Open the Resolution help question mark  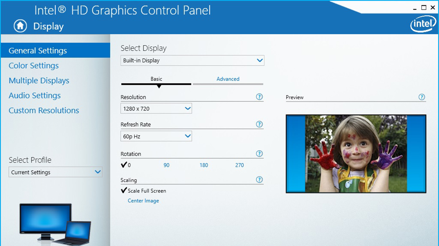click(259, 97)
